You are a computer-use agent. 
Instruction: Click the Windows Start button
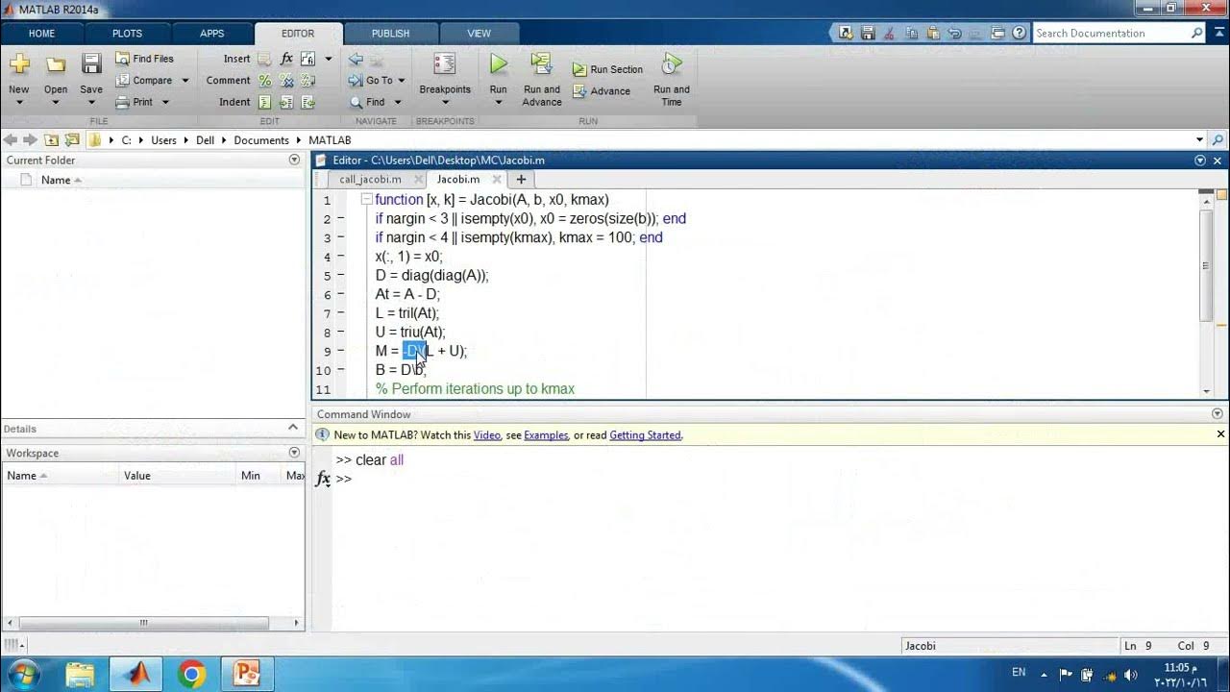pos(22,673)
